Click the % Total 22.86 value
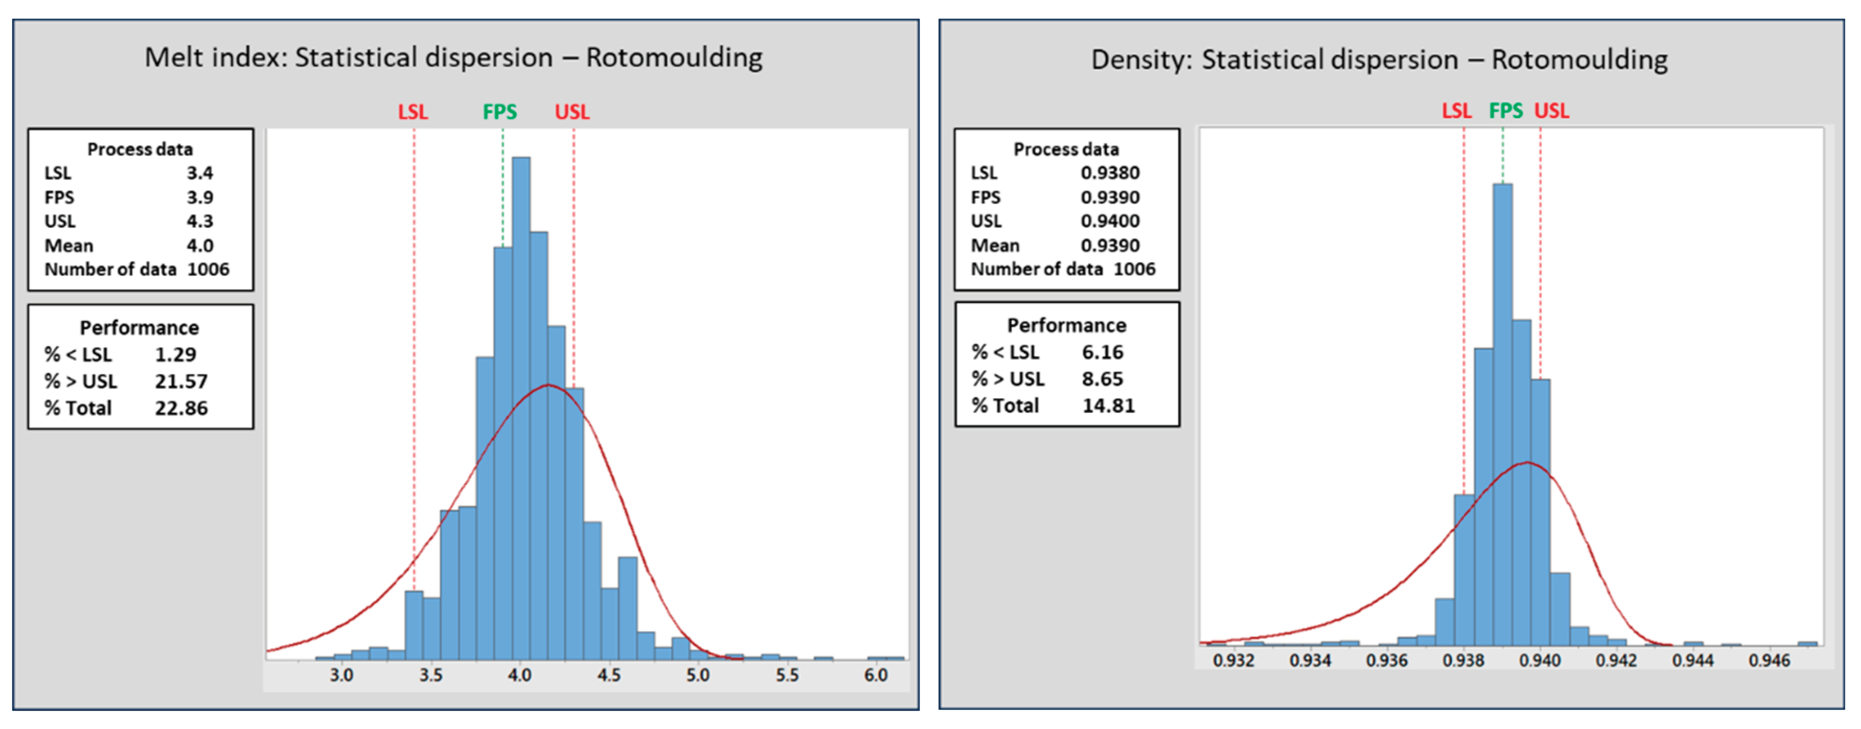 coord(180,408)
